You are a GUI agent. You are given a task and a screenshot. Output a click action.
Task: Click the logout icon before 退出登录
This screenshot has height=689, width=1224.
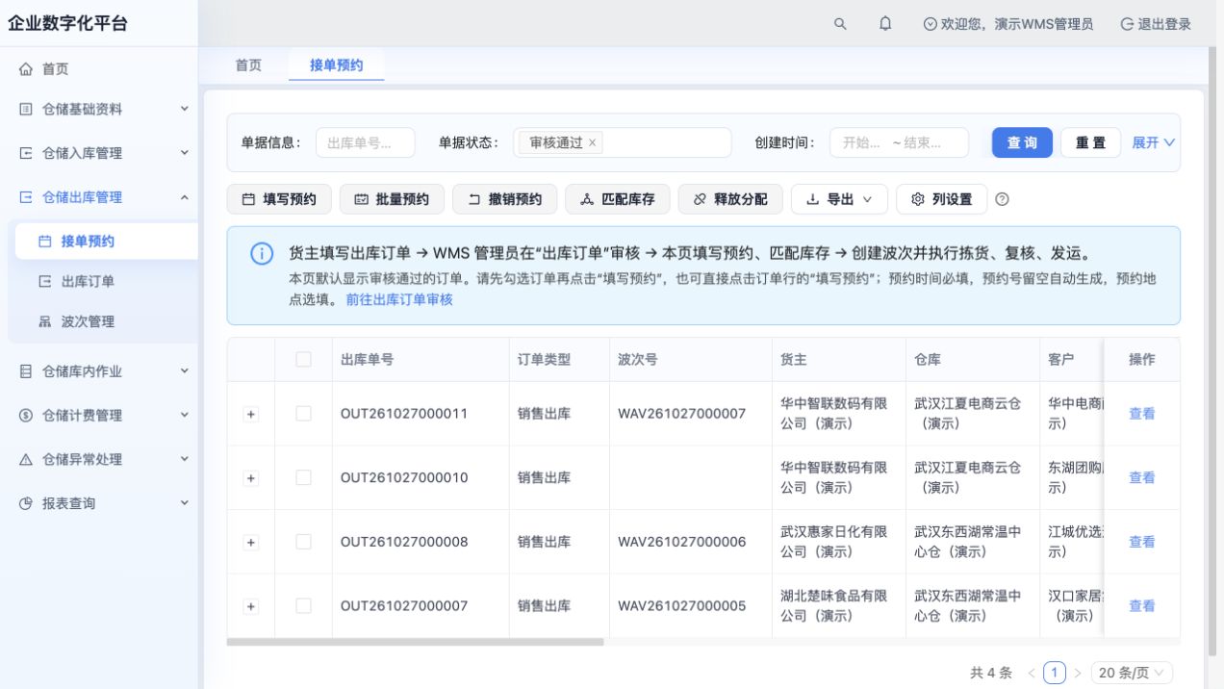pos(1127,24)
